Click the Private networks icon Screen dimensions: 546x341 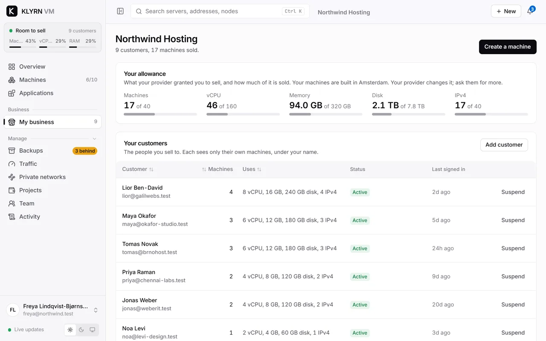pos(12,177)
